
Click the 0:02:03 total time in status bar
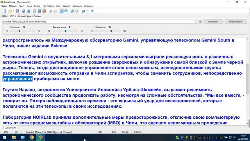click(137, 132)
